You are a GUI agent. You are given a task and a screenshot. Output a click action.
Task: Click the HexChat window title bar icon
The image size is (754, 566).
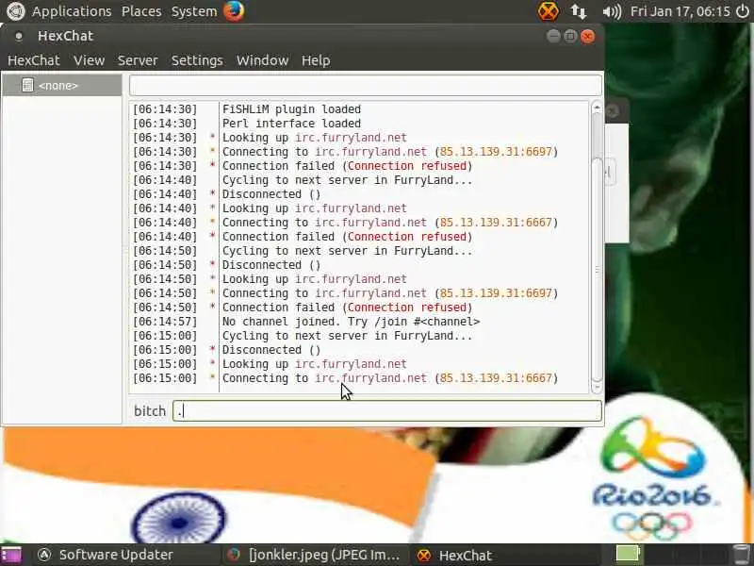click(18, 36)
